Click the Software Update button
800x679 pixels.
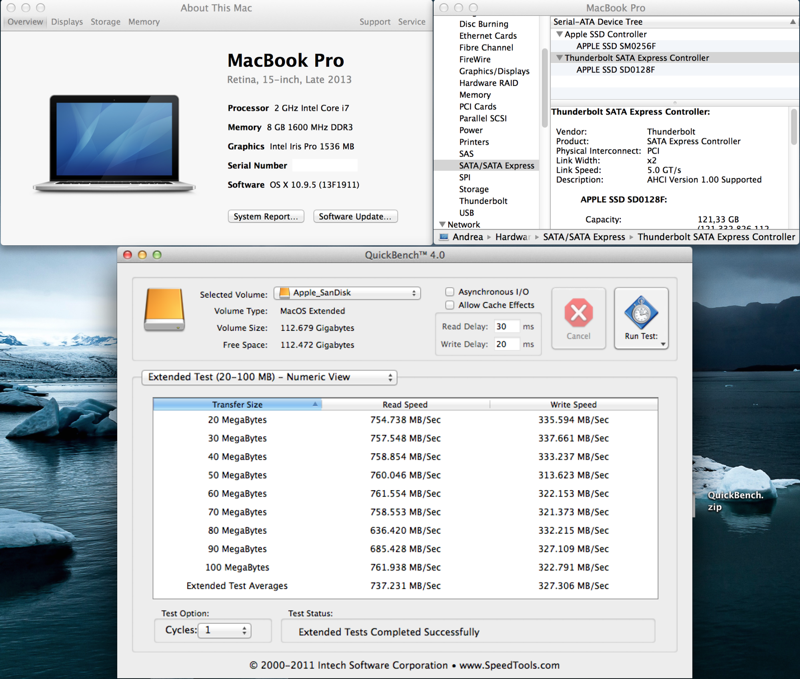[x=355, y=216]
